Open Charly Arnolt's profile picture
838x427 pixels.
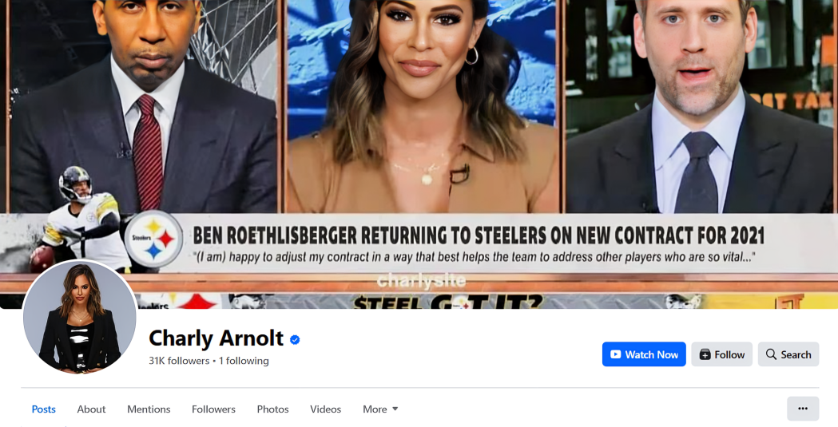tap(80, 317)
